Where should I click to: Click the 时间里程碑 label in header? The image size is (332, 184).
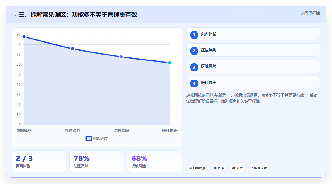click(310, 13)
